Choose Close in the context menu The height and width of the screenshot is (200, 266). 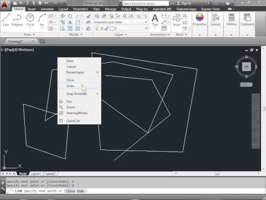[x=79, y=80]
